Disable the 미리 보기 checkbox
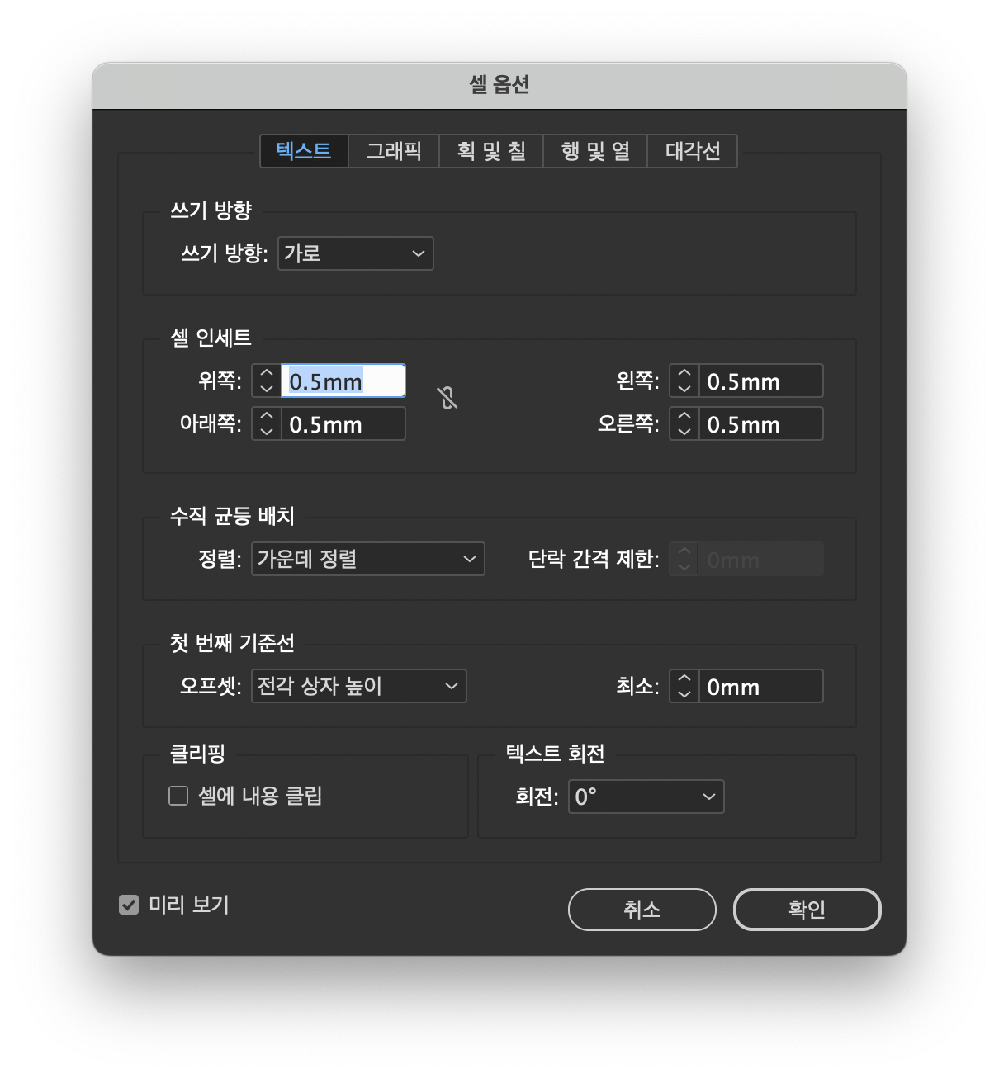999x1078 pixels. (x=129, y=905)
